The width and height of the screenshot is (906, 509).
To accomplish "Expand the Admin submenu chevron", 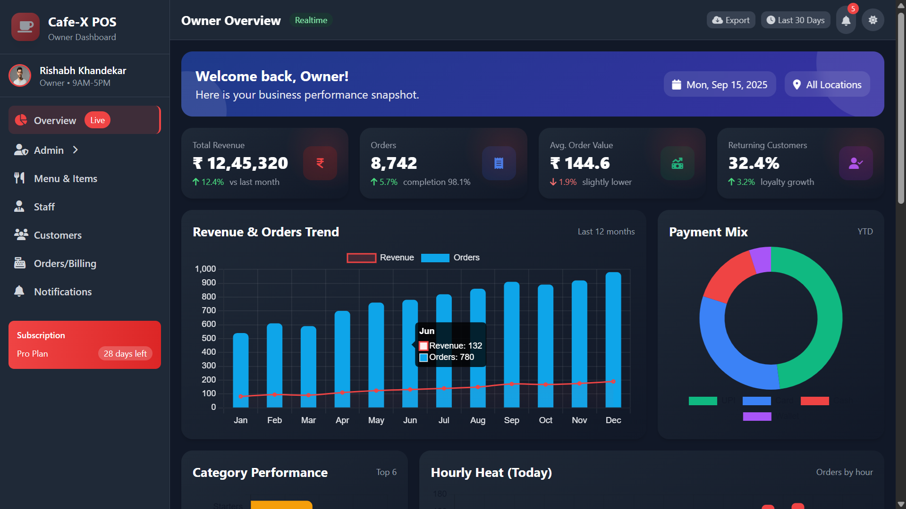I will (76, 150).
